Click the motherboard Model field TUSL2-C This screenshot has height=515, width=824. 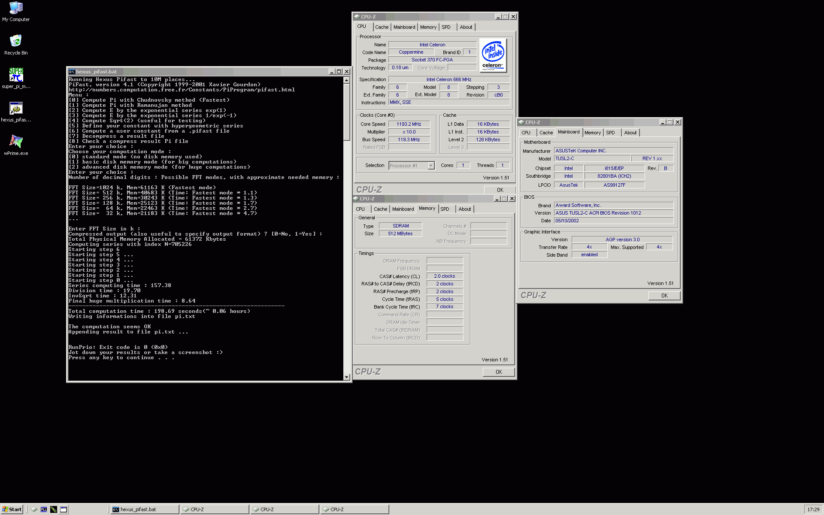click(x=592, y=158)
